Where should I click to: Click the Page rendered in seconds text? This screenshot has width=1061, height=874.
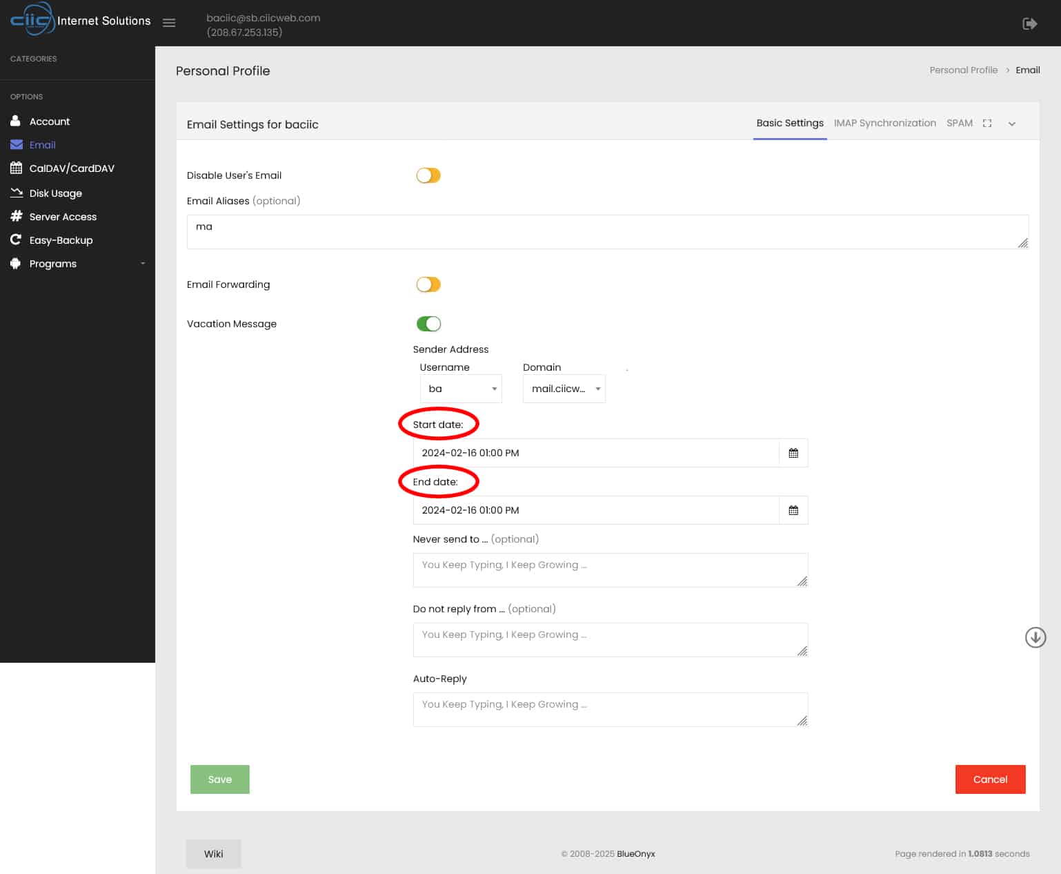click(962, 854)
